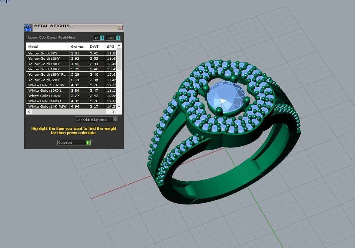Click the 3.17 DWT value
Image resolution: width=355 pixels, height=248 pixels.
[94, 106]
